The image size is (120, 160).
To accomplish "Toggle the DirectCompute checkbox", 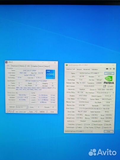I will 92,124.
